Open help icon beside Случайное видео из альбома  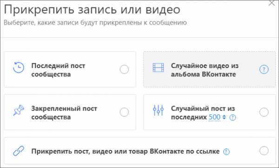[264, 69]
